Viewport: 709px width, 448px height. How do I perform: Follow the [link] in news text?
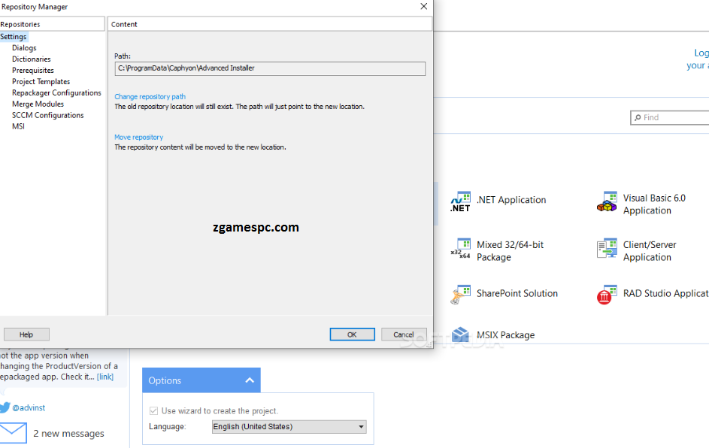(105, 377)
